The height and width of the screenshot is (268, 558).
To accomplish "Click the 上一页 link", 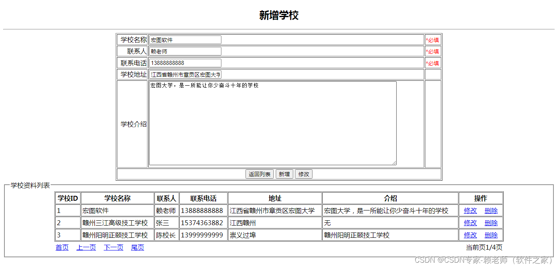I will (86, 247).
